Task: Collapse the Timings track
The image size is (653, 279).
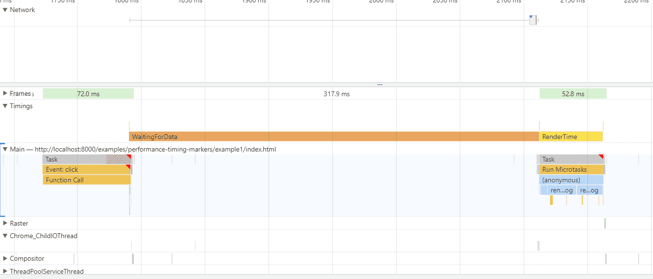Action: 5,106
